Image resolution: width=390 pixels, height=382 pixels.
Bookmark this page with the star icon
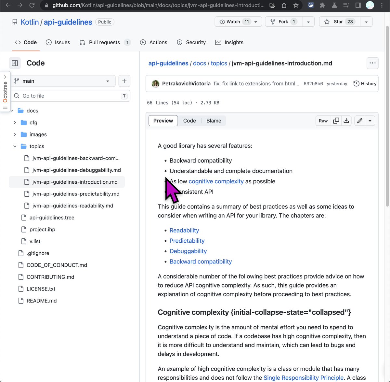click(x=296, y=5)
